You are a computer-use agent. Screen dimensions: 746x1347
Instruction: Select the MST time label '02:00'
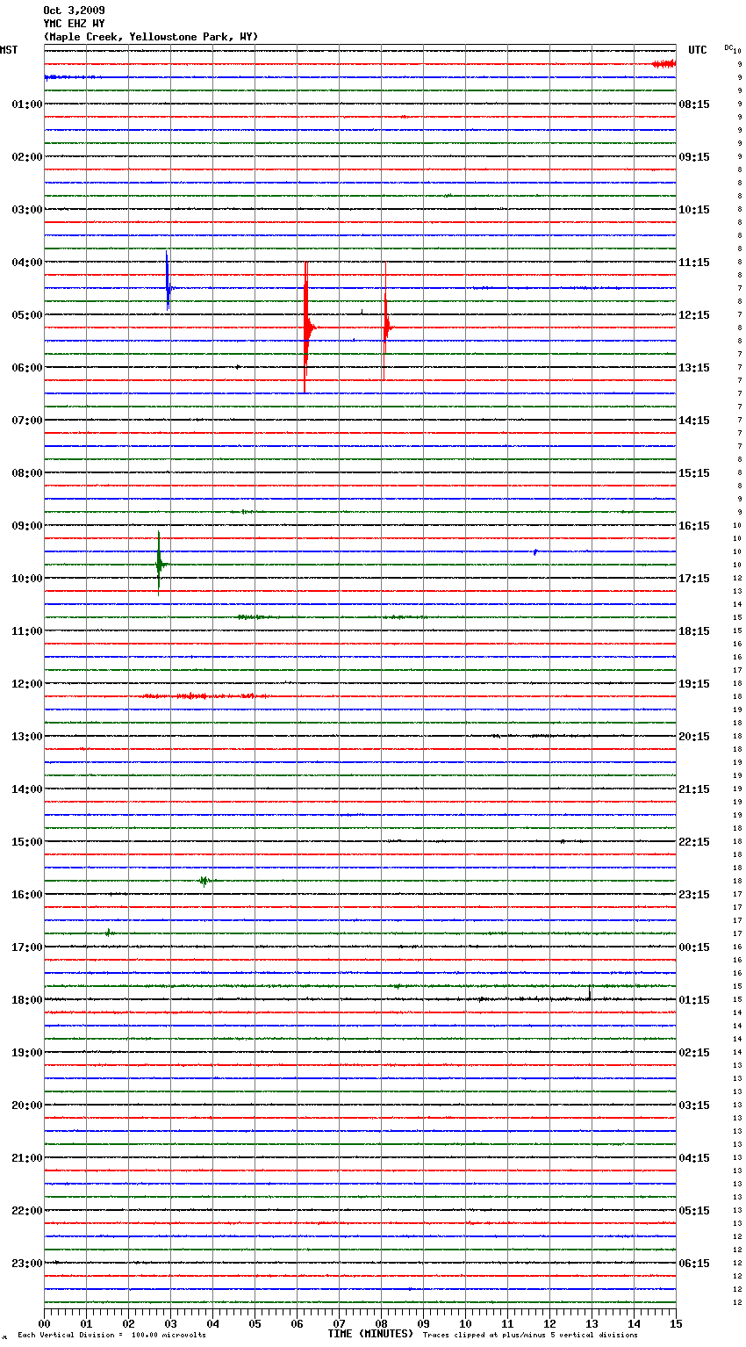click(x=27, y=157)
